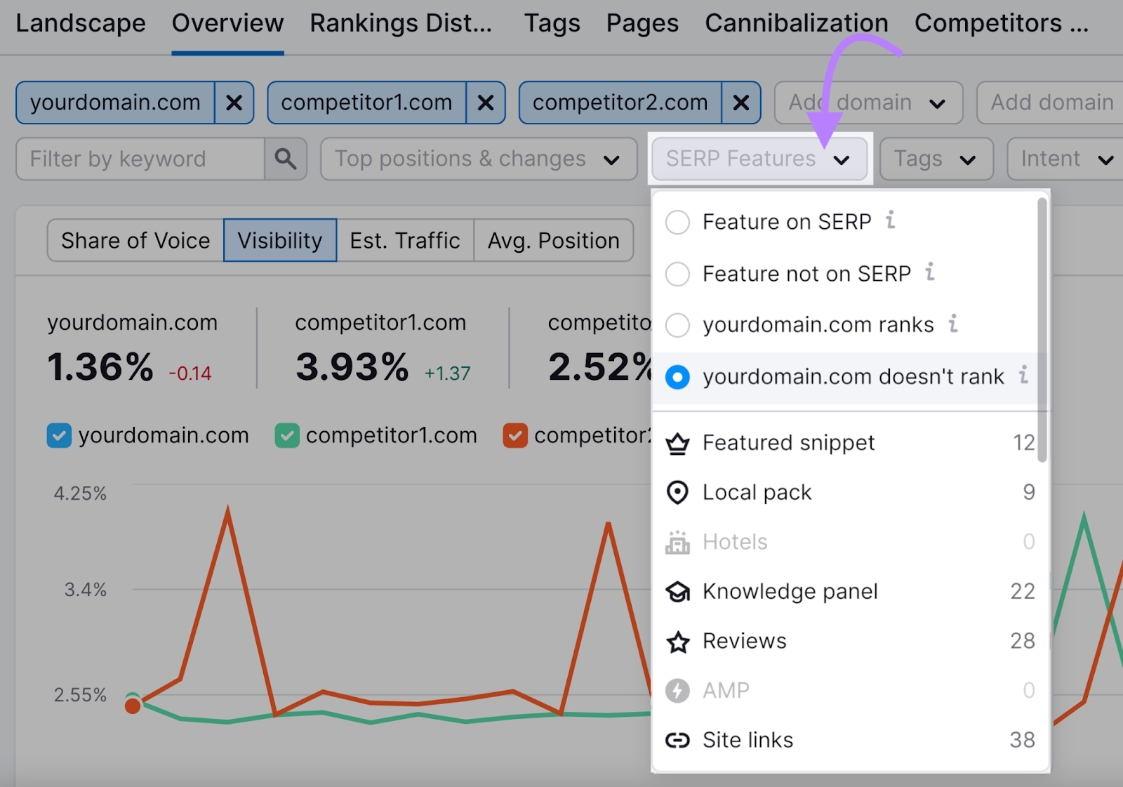
Task: Click the info icon next to Feature on SERP
Action: tap(891, 220)
